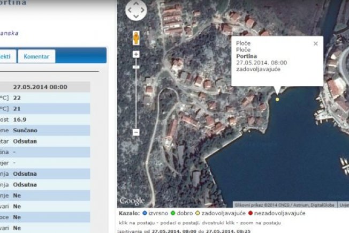The image size is (349, 233).
Task: Open the Komentar tab
Action: click(x=36, y=56)
